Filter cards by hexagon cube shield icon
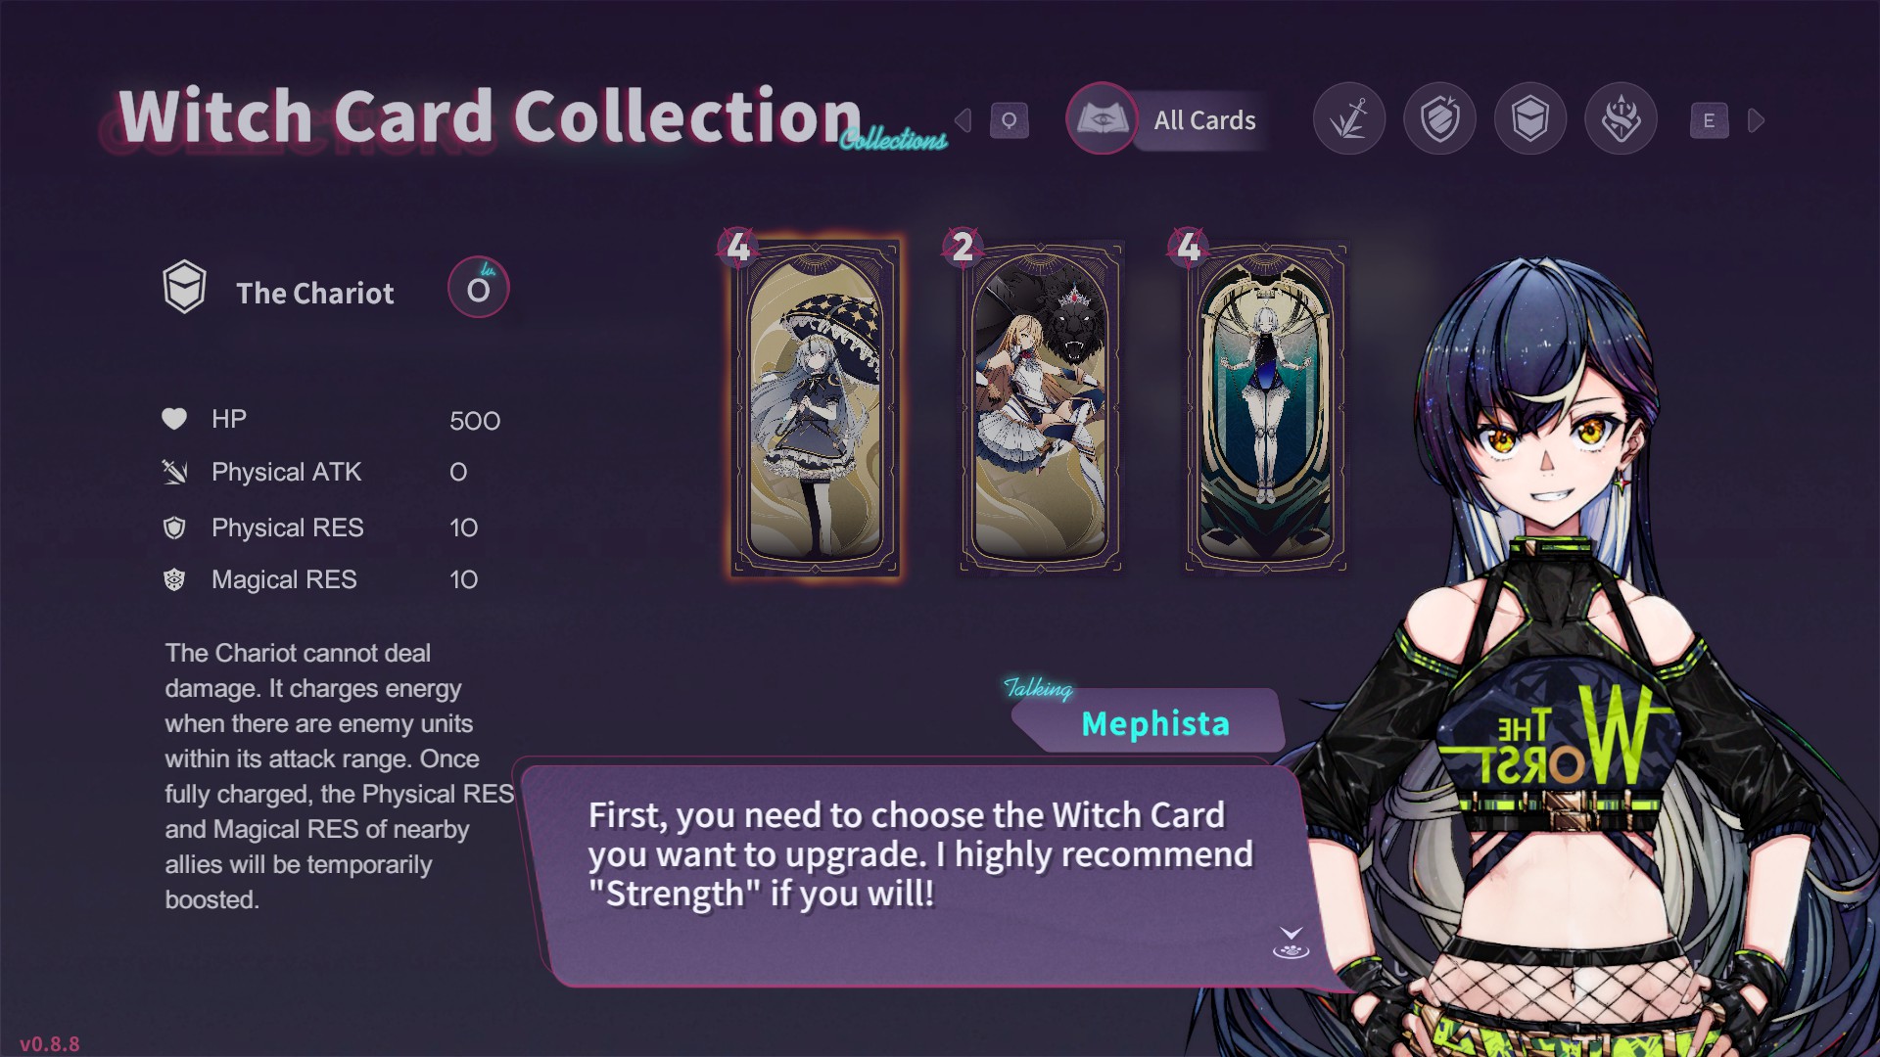The image size is (1880, 1057). point(1530,119)
